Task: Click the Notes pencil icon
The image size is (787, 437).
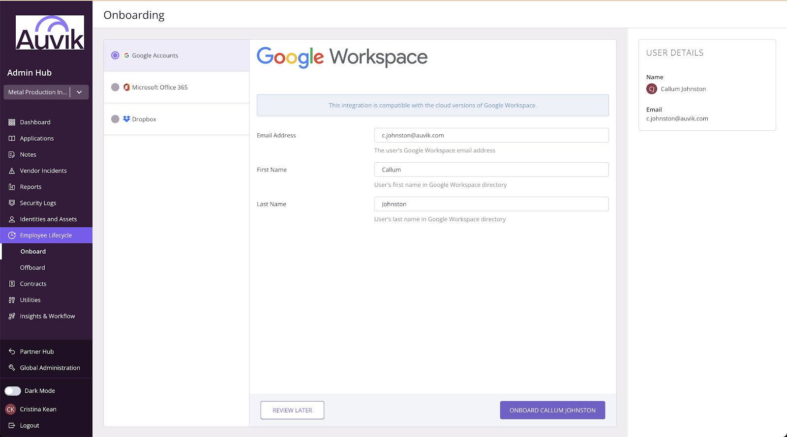Action: click(12, 154)
